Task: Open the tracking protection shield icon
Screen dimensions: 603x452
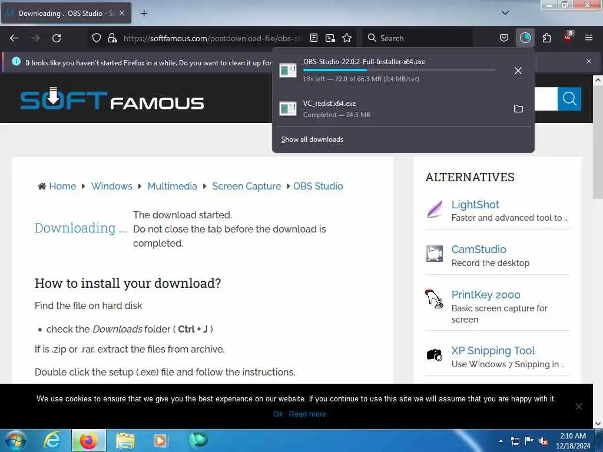Action: click(x=97, y=38)
